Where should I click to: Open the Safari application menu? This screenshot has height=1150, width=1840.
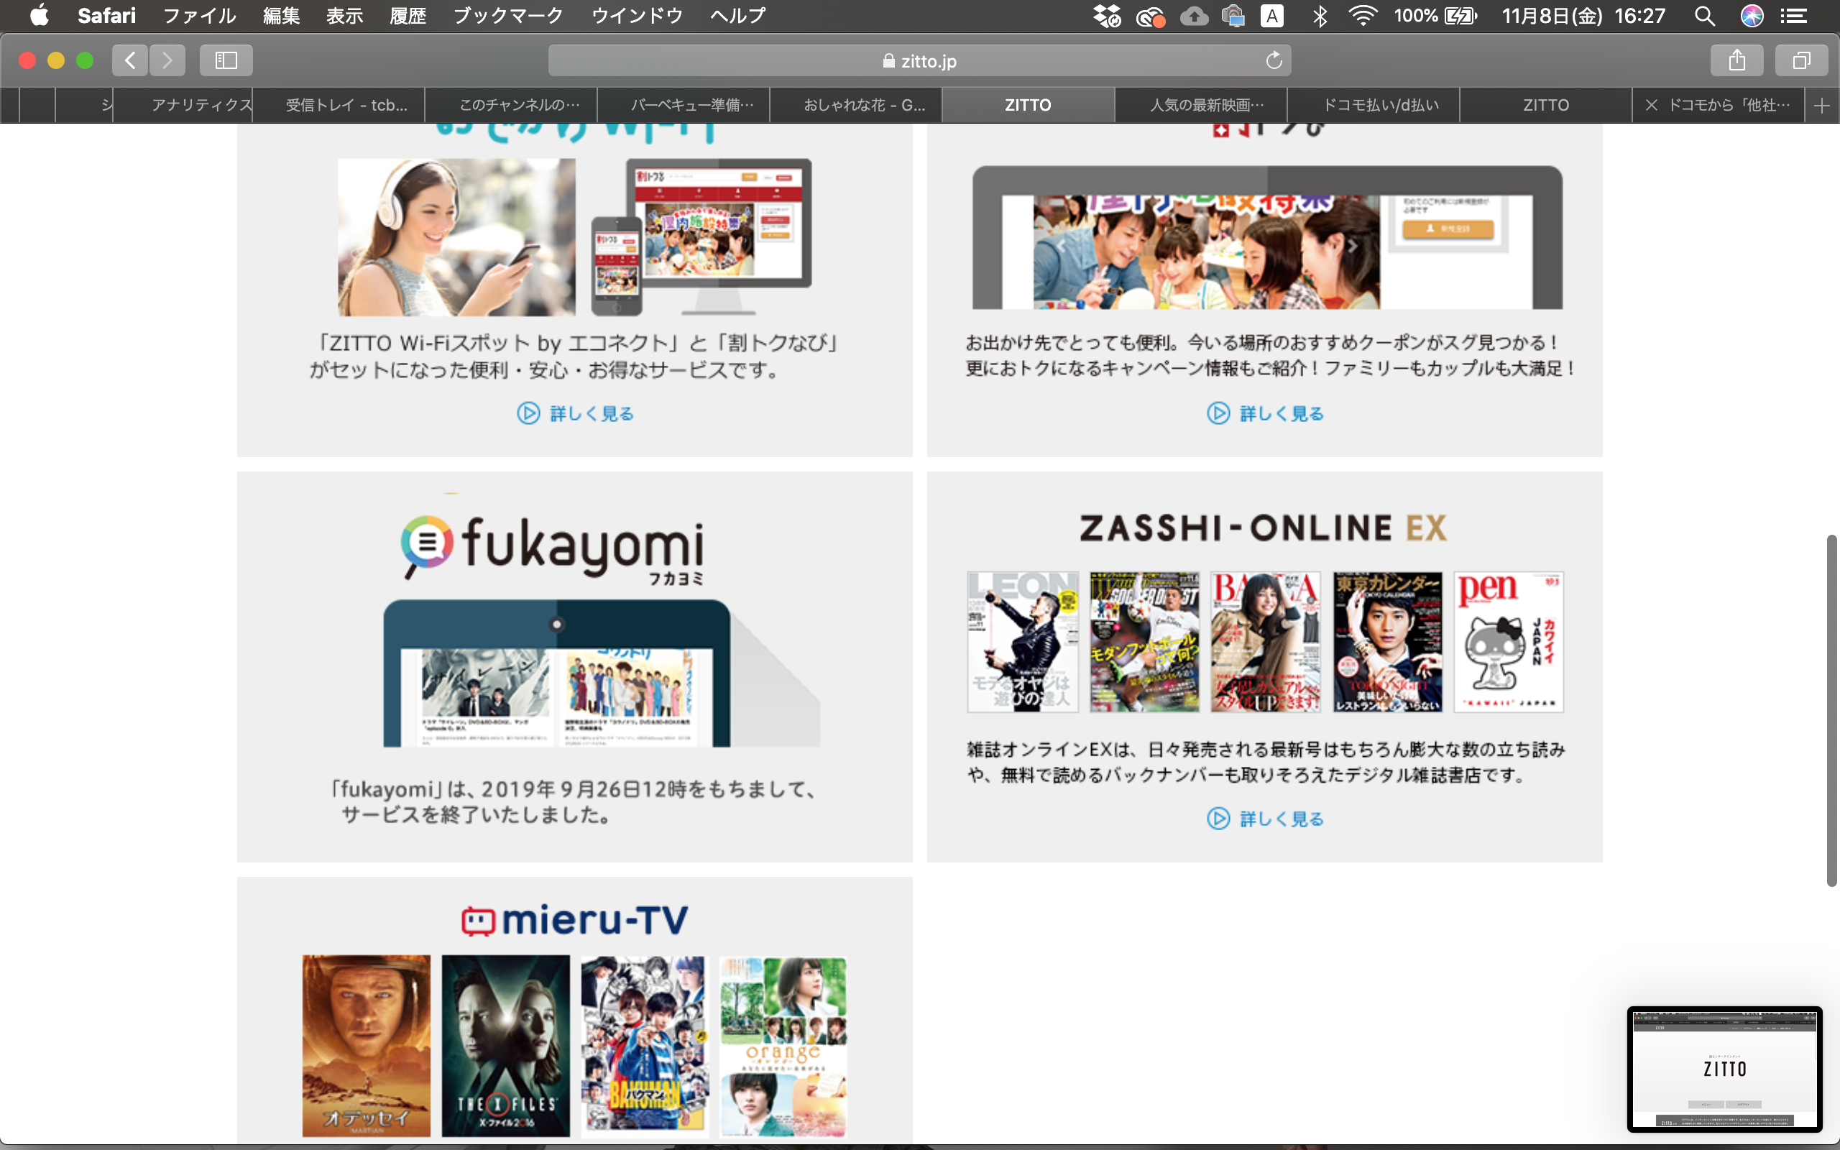pos(106,15)
